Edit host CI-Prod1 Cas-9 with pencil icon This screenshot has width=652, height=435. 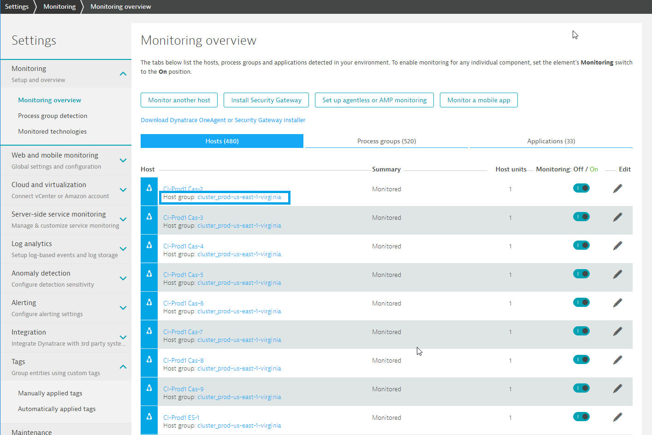[x=618, y=388]
